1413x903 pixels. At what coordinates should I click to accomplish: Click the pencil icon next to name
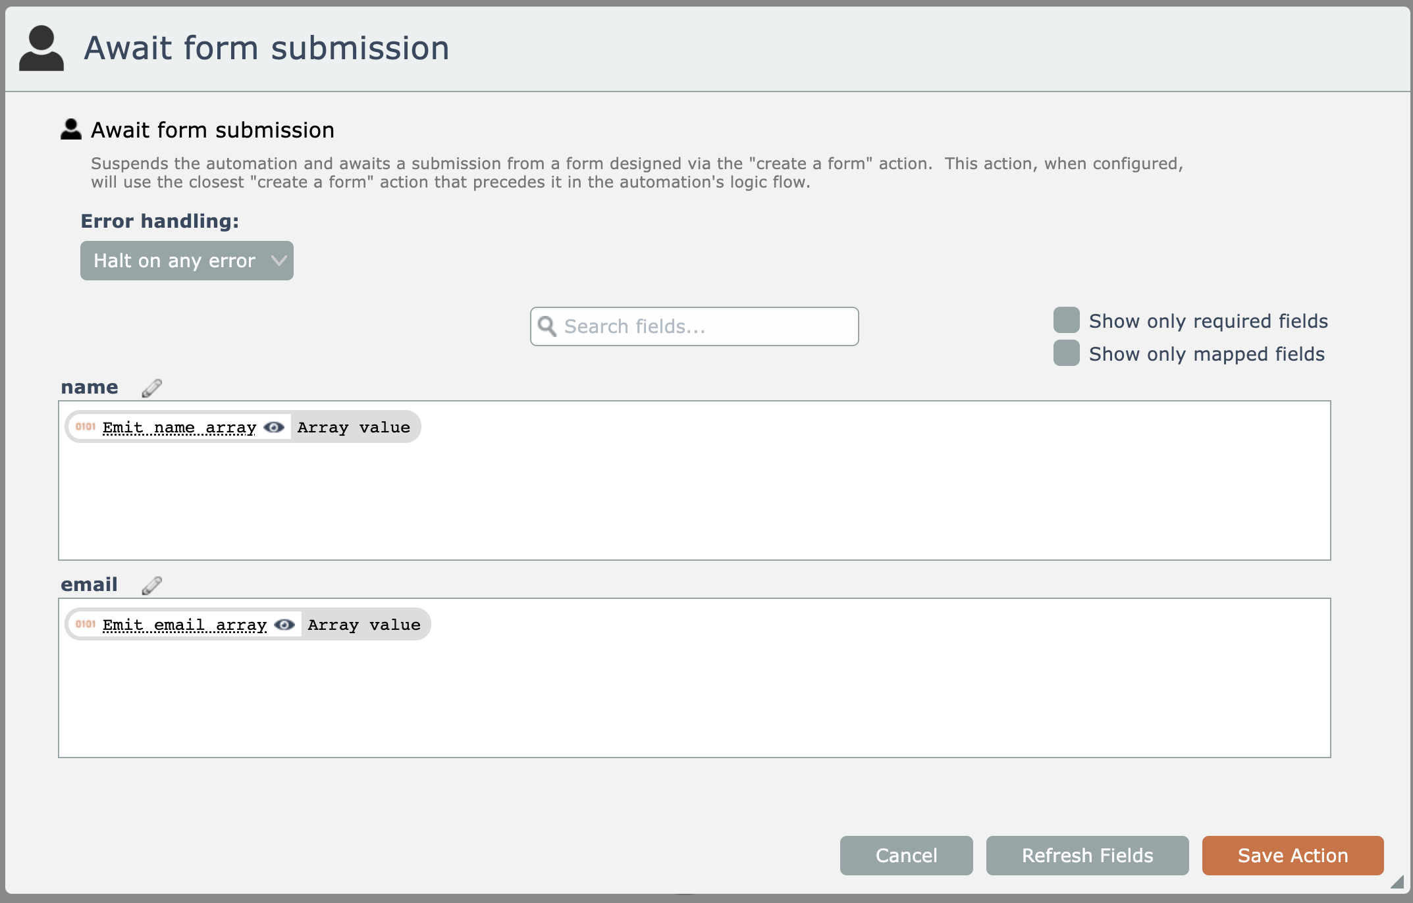click(151, 388)
